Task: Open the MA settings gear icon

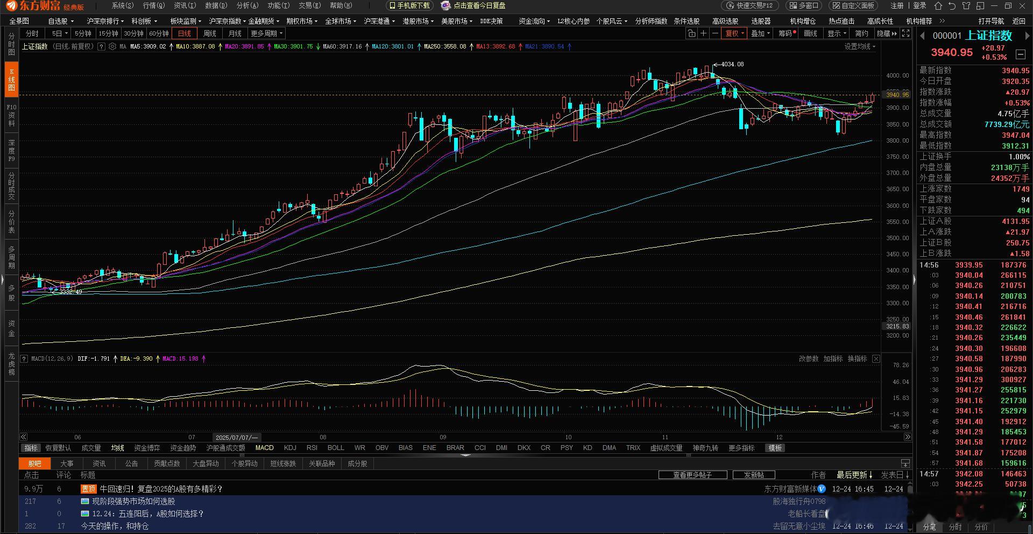Action: 112,46
